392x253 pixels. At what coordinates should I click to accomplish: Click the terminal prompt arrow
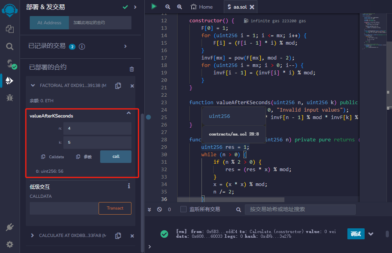point(149,247)
